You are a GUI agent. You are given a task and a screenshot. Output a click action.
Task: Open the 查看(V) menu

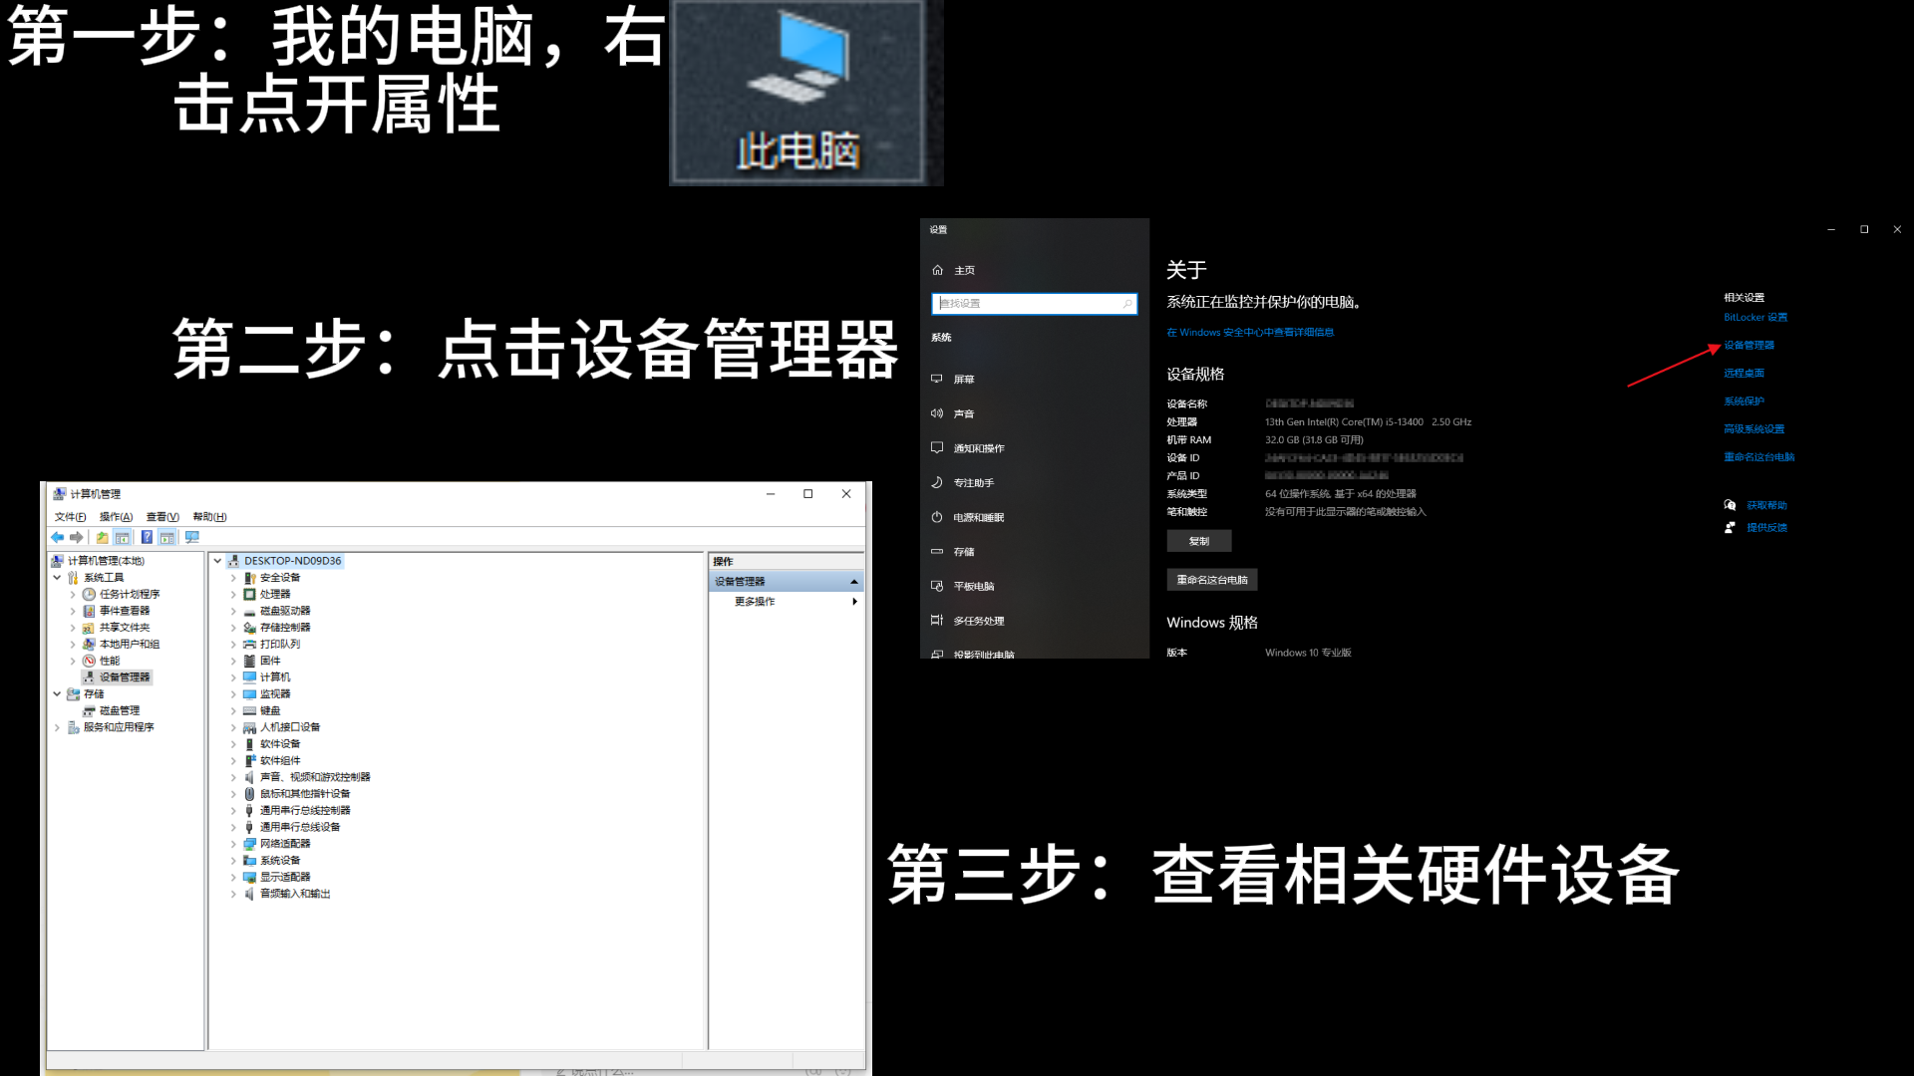[x=162, y=517]
